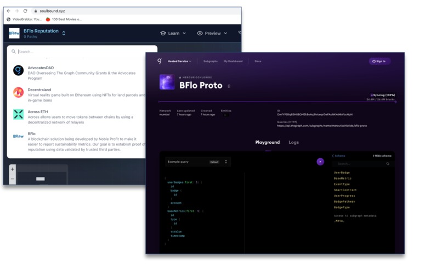Go back in the soulbound.xyz browser
Viewport: 442px width, 273px height.
8,11
